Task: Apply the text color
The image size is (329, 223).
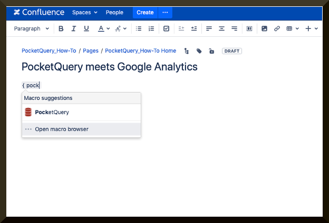Action: [101, 28]
